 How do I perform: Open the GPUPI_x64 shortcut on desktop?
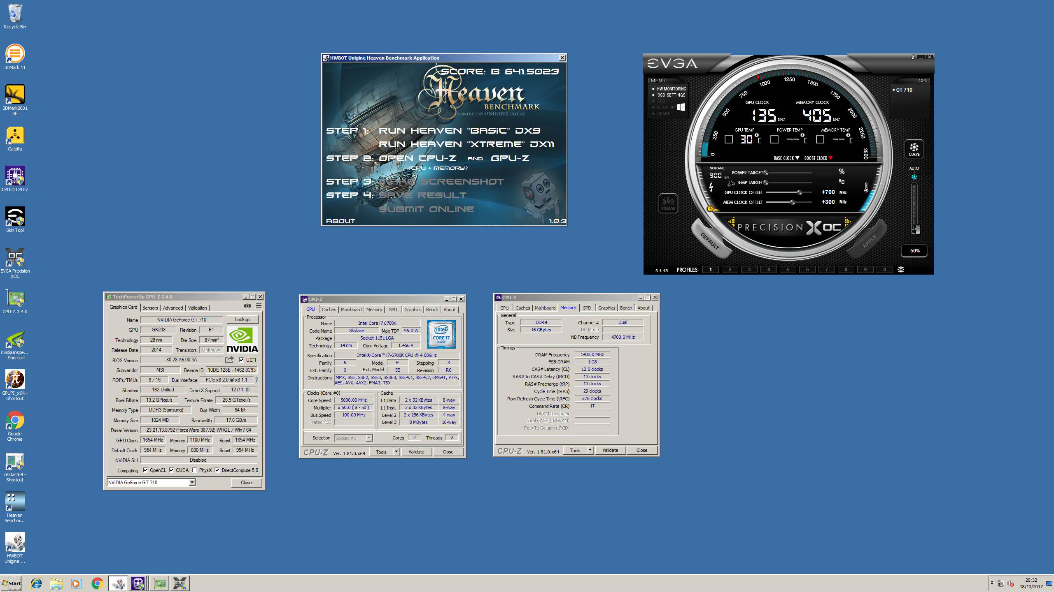tap(15, 385)
